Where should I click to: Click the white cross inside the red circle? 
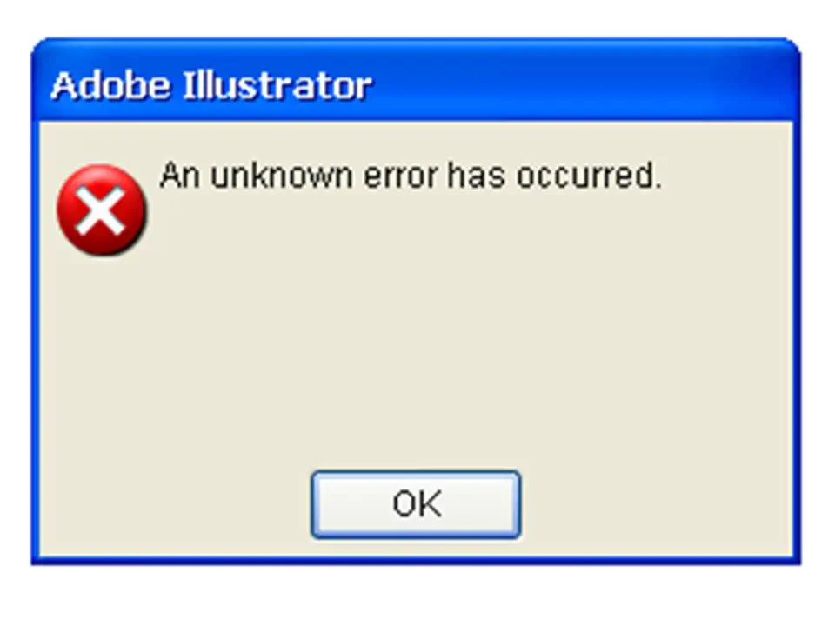tap(100, 211)
